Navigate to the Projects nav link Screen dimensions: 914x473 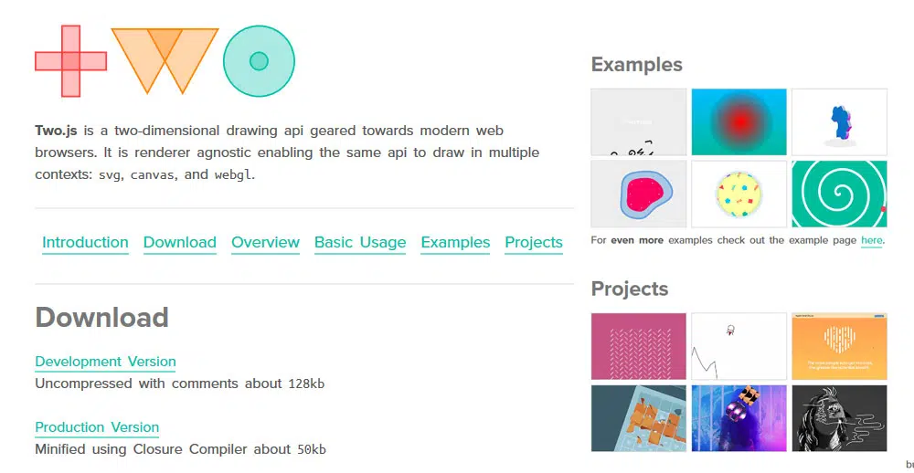coord(534,242)
